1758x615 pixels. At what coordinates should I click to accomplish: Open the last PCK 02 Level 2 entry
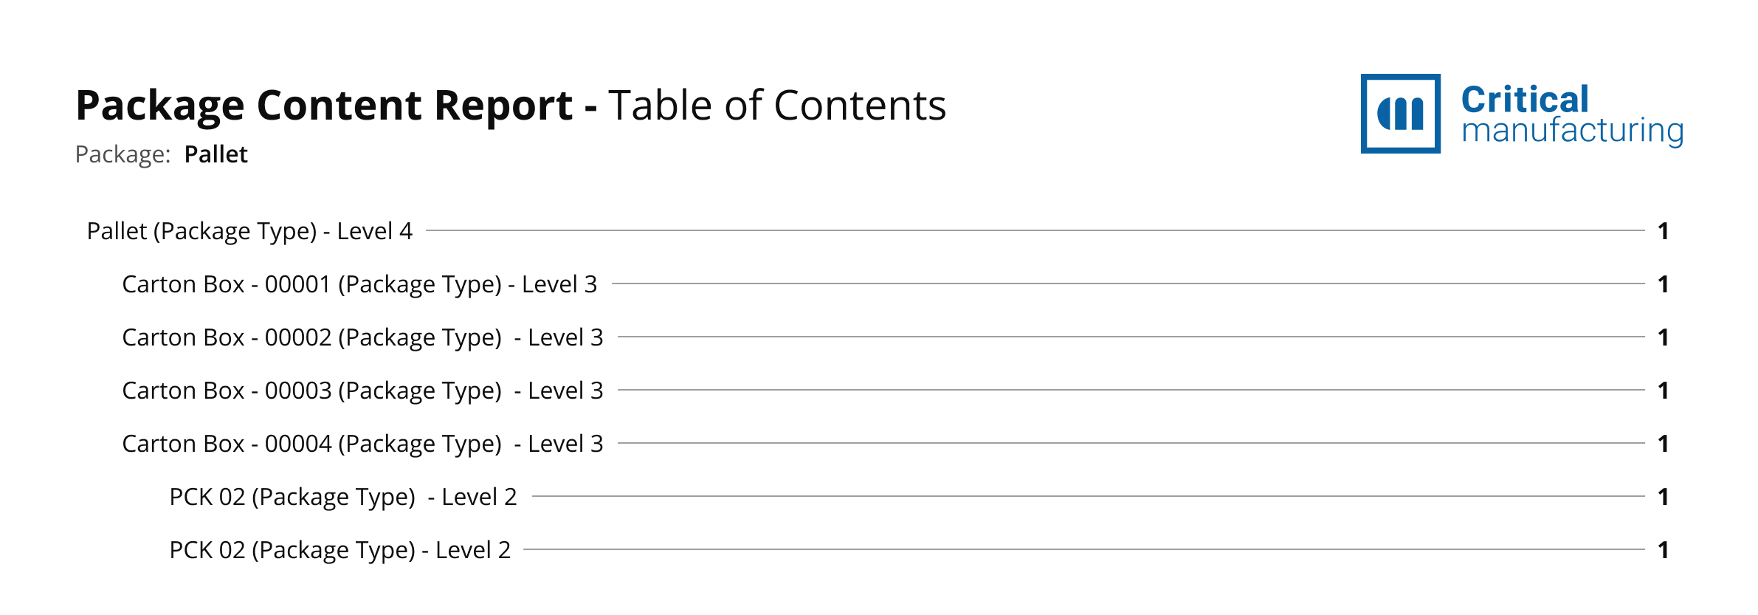339,550
